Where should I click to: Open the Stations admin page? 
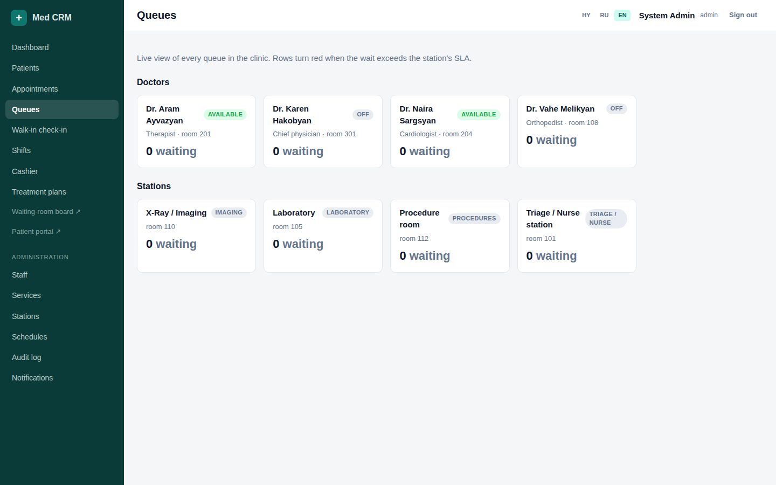(x=62, y=316)
